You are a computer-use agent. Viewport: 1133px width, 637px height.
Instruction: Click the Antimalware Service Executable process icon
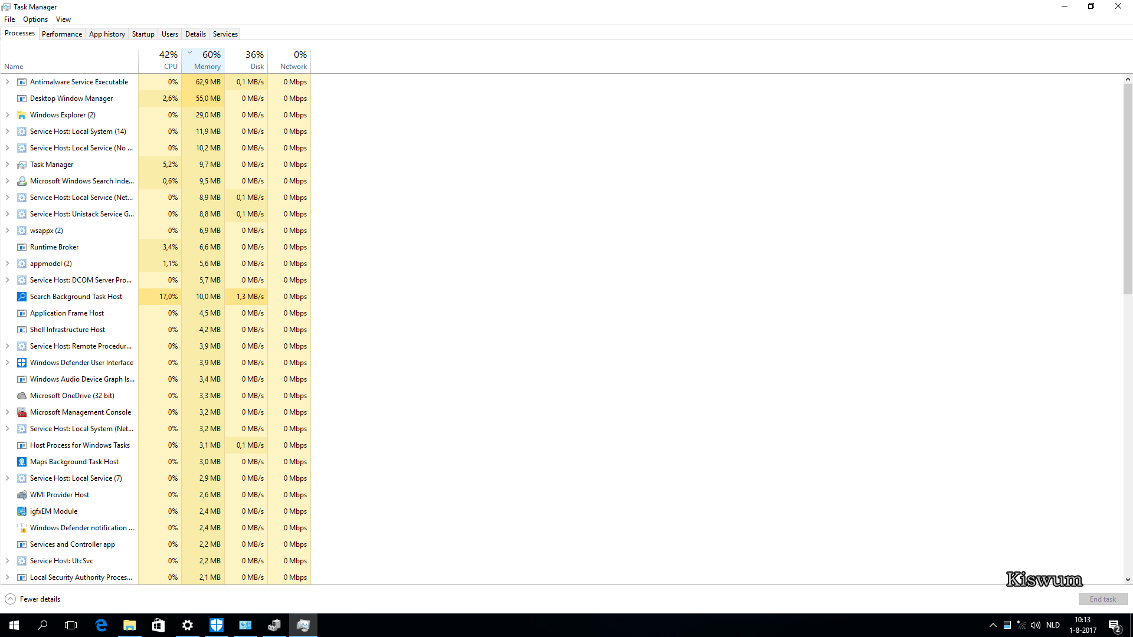tap(22, 82)
